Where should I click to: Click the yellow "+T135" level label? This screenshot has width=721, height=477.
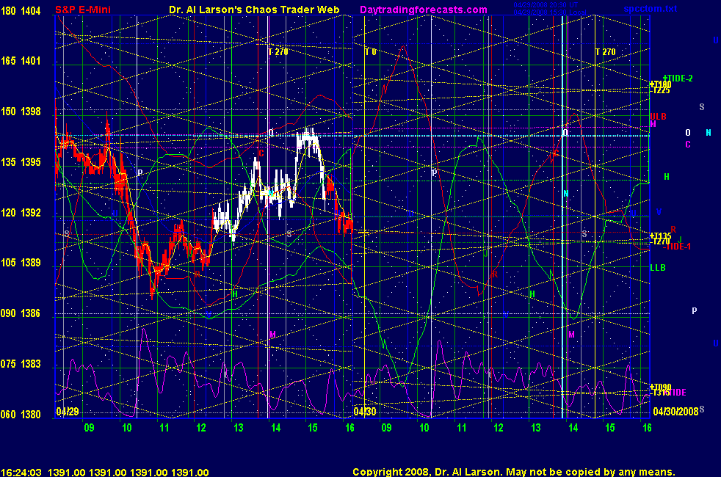click(x=660, y=236)
